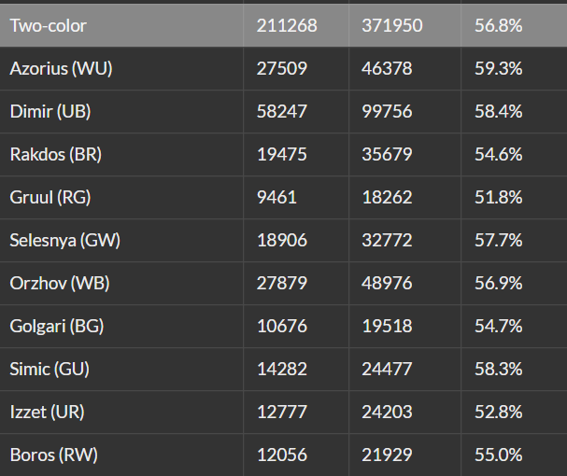Screen dimensions: 567x476
Task: Click Golgari win rate 54.7%
Action: (x=498, y=326)
